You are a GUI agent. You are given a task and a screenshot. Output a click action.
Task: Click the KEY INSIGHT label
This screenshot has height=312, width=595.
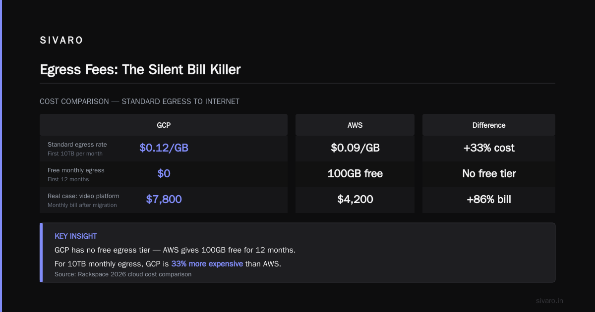tap(76, 236)
